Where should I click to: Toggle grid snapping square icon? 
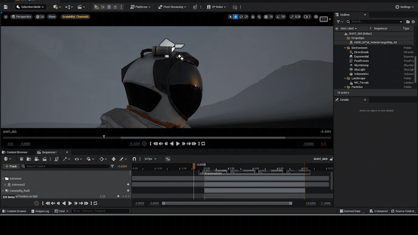266,17
